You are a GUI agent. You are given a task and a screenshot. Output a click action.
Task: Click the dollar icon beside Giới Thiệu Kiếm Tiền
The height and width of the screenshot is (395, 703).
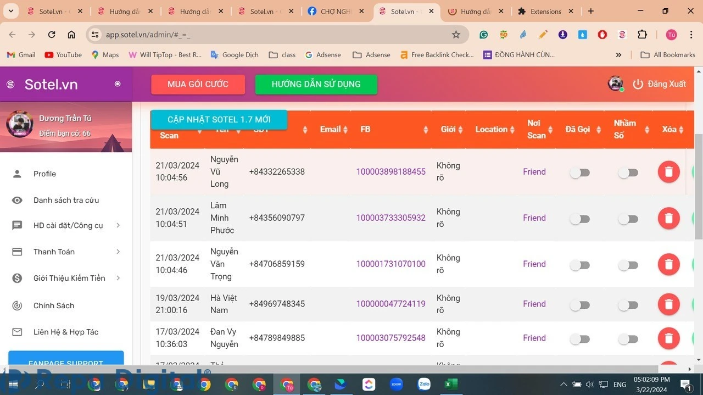click(x=17, y=278)
